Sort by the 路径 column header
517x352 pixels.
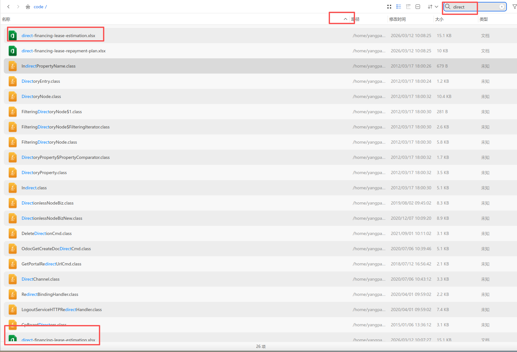click(355, 19)
